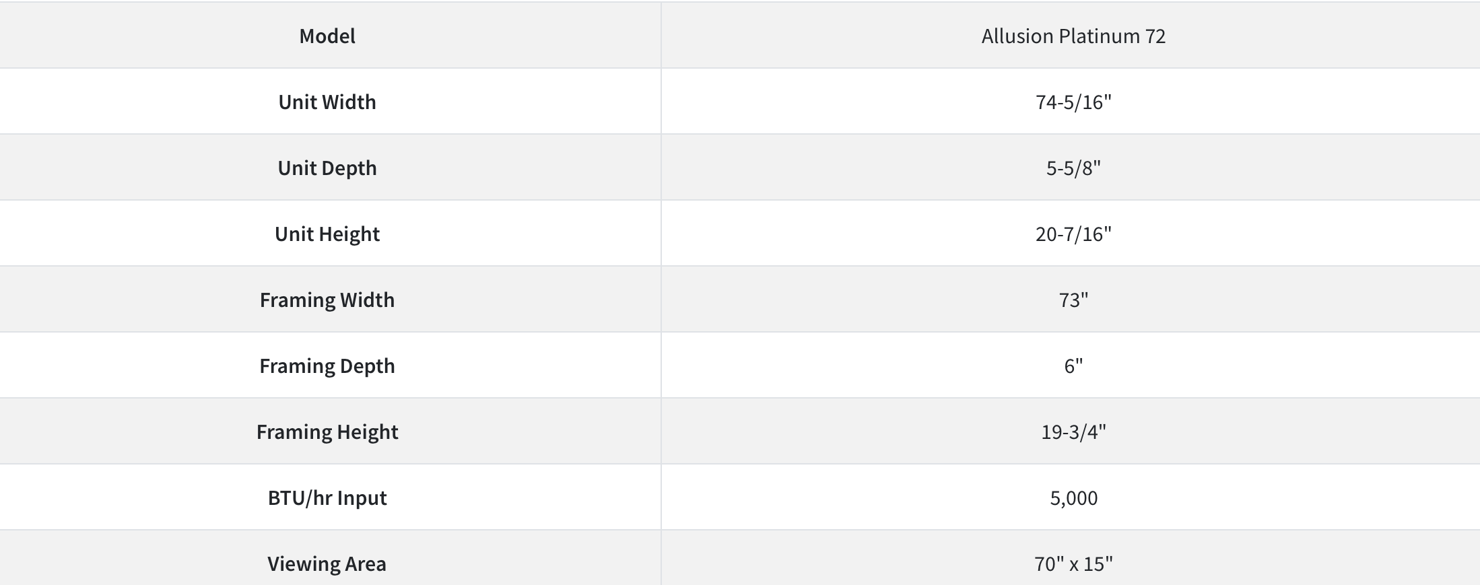
Task: Click the Unit Height label
Action: click(327, 234)
